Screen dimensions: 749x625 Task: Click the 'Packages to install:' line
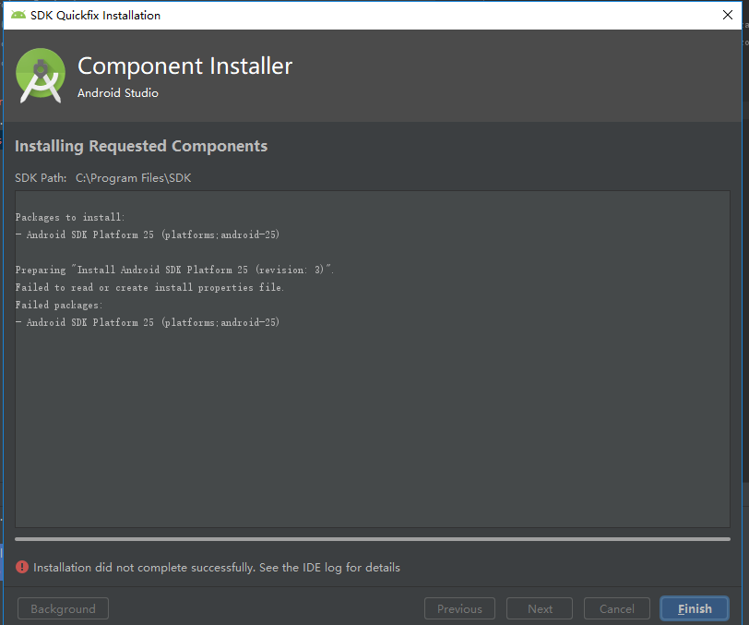[70, 217]
